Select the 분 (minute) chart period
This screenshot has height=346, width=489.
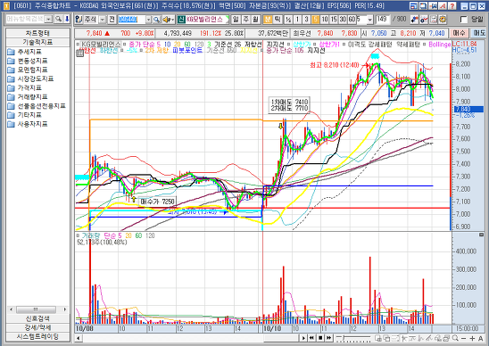click(268, 20)
